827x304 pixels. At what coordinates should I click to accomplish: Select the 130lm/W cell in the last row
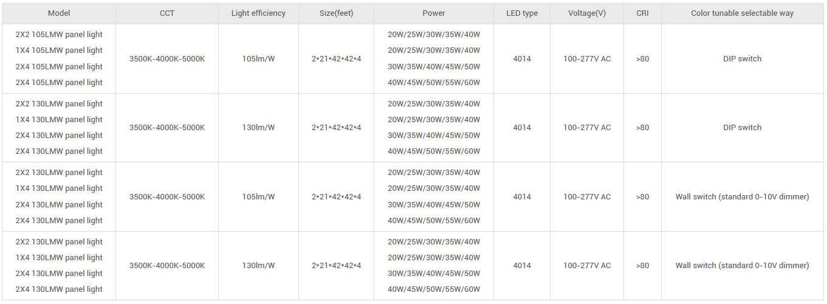click(x=258, y=266)
